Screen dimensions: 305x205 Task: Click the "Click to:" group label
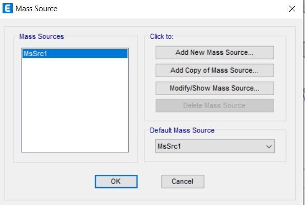click(x=161, y=36)
